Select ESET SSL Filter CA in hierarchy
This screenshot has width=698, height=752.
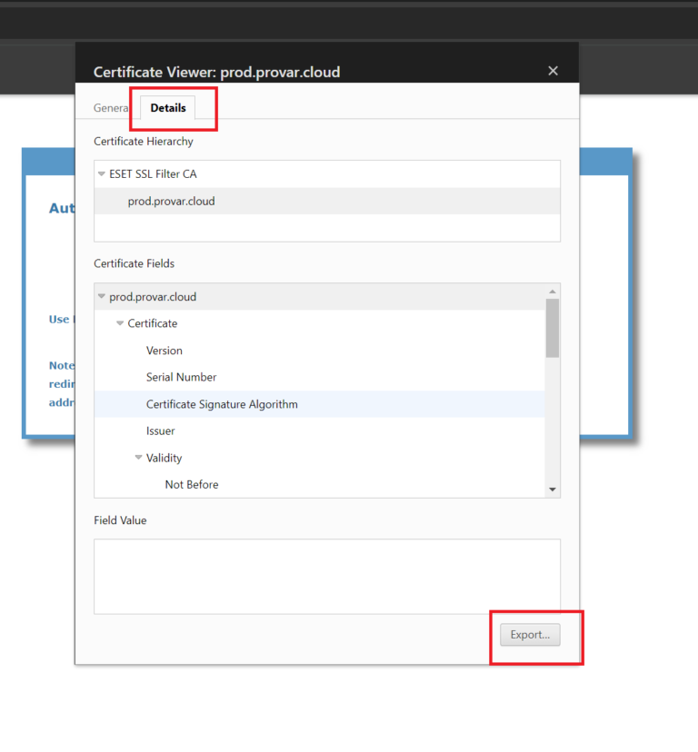[x=153, y=174]
